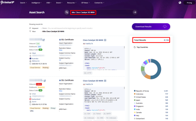Viewport: 196px width, 121px height.
Task: Click the Australia country link in first result
Action: pos(35,59)
